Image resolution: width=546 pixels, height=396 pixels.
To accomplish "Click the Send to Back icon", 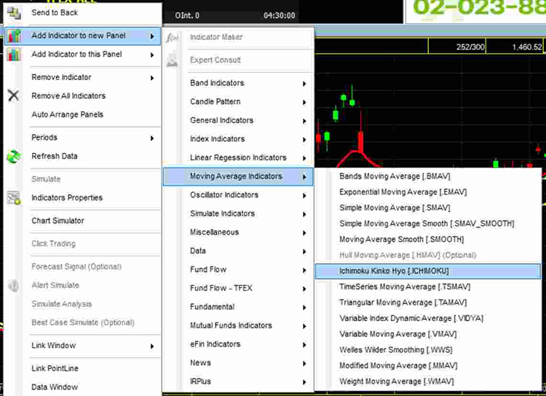I will [14, 13].
